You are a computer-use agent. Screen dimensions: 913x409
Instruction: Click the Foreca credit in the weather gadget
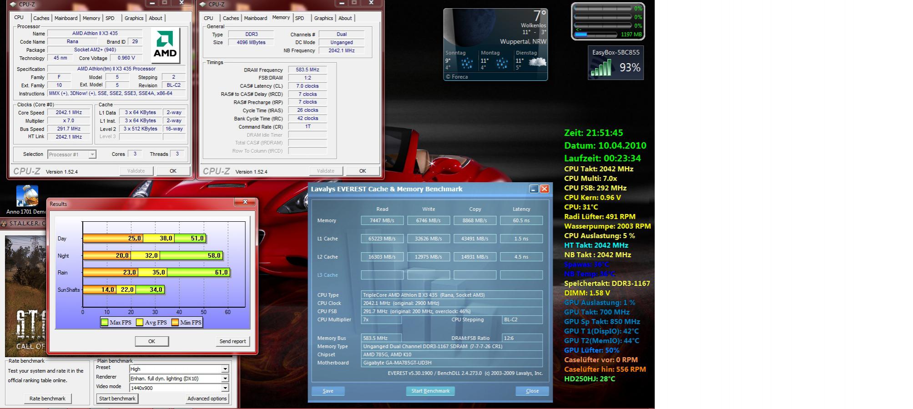pos(457,77)
